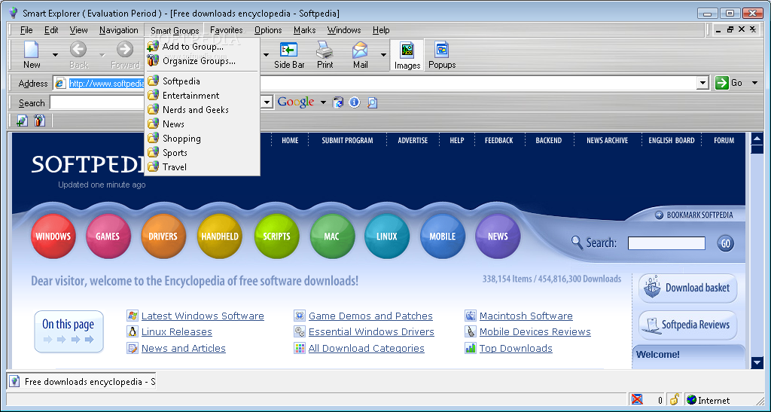Click the WINDOWS red category ball
Image resolution: width=771 pixels, height=412 pixels.
click(53, 236)
